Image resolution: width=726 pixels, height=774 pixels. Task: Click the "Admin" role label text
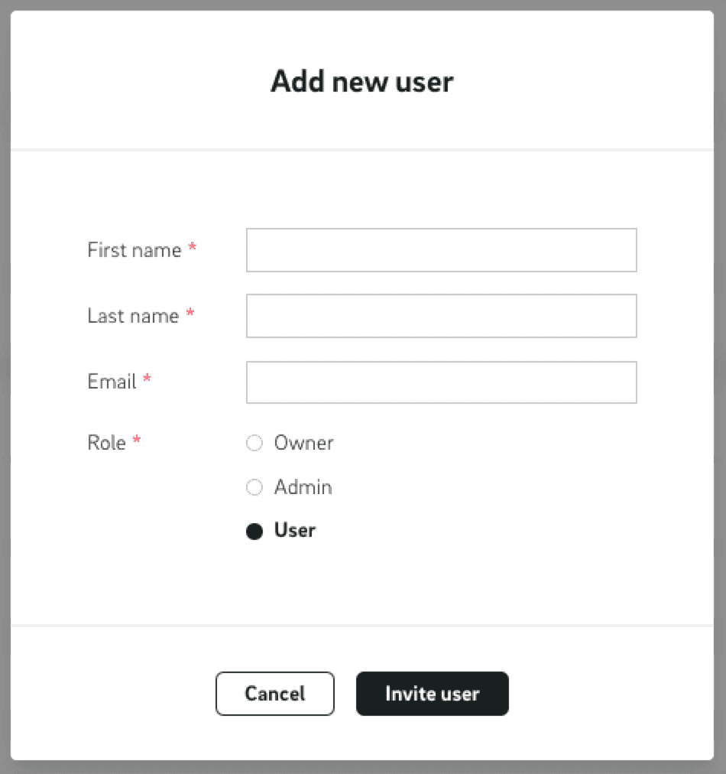pyautogui.click(x=303, y=487)
